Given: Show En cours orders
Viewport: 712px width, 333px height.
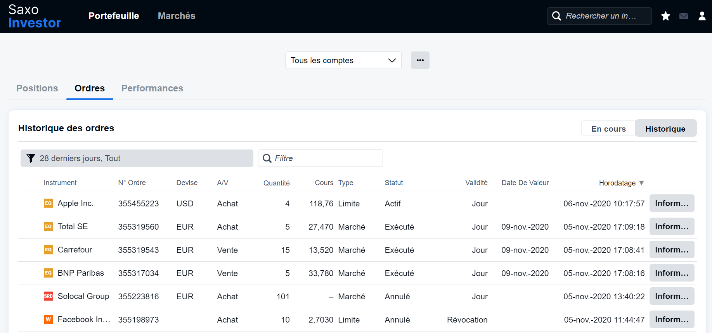Looking at the screenshot, I should pos(608,129).
